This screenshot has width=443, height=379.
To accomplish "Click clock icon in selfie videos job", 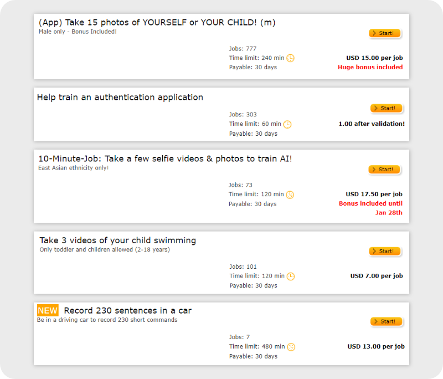I will point(290,194).
